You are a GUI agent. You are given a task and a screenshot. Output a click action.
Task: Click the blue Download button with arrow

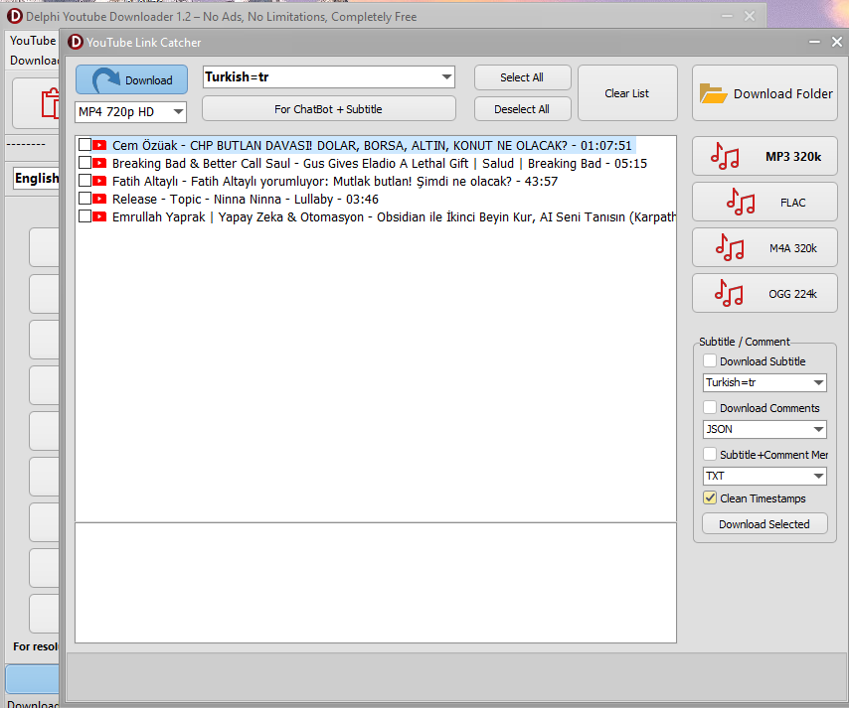(131, 80)
